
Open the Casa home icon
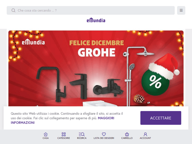pos(46,134)
